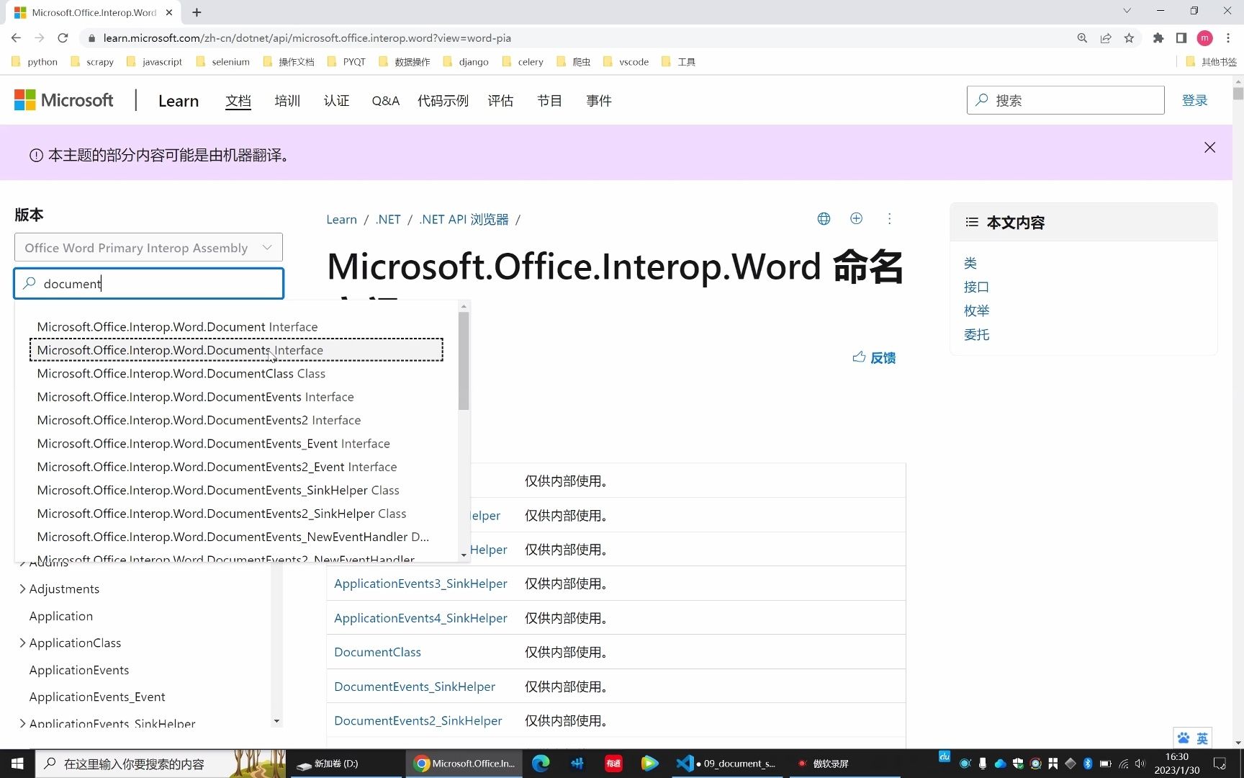Open the DocumentClass link in the table
The width and height of the screenshot is (1244, 778).
377,652
